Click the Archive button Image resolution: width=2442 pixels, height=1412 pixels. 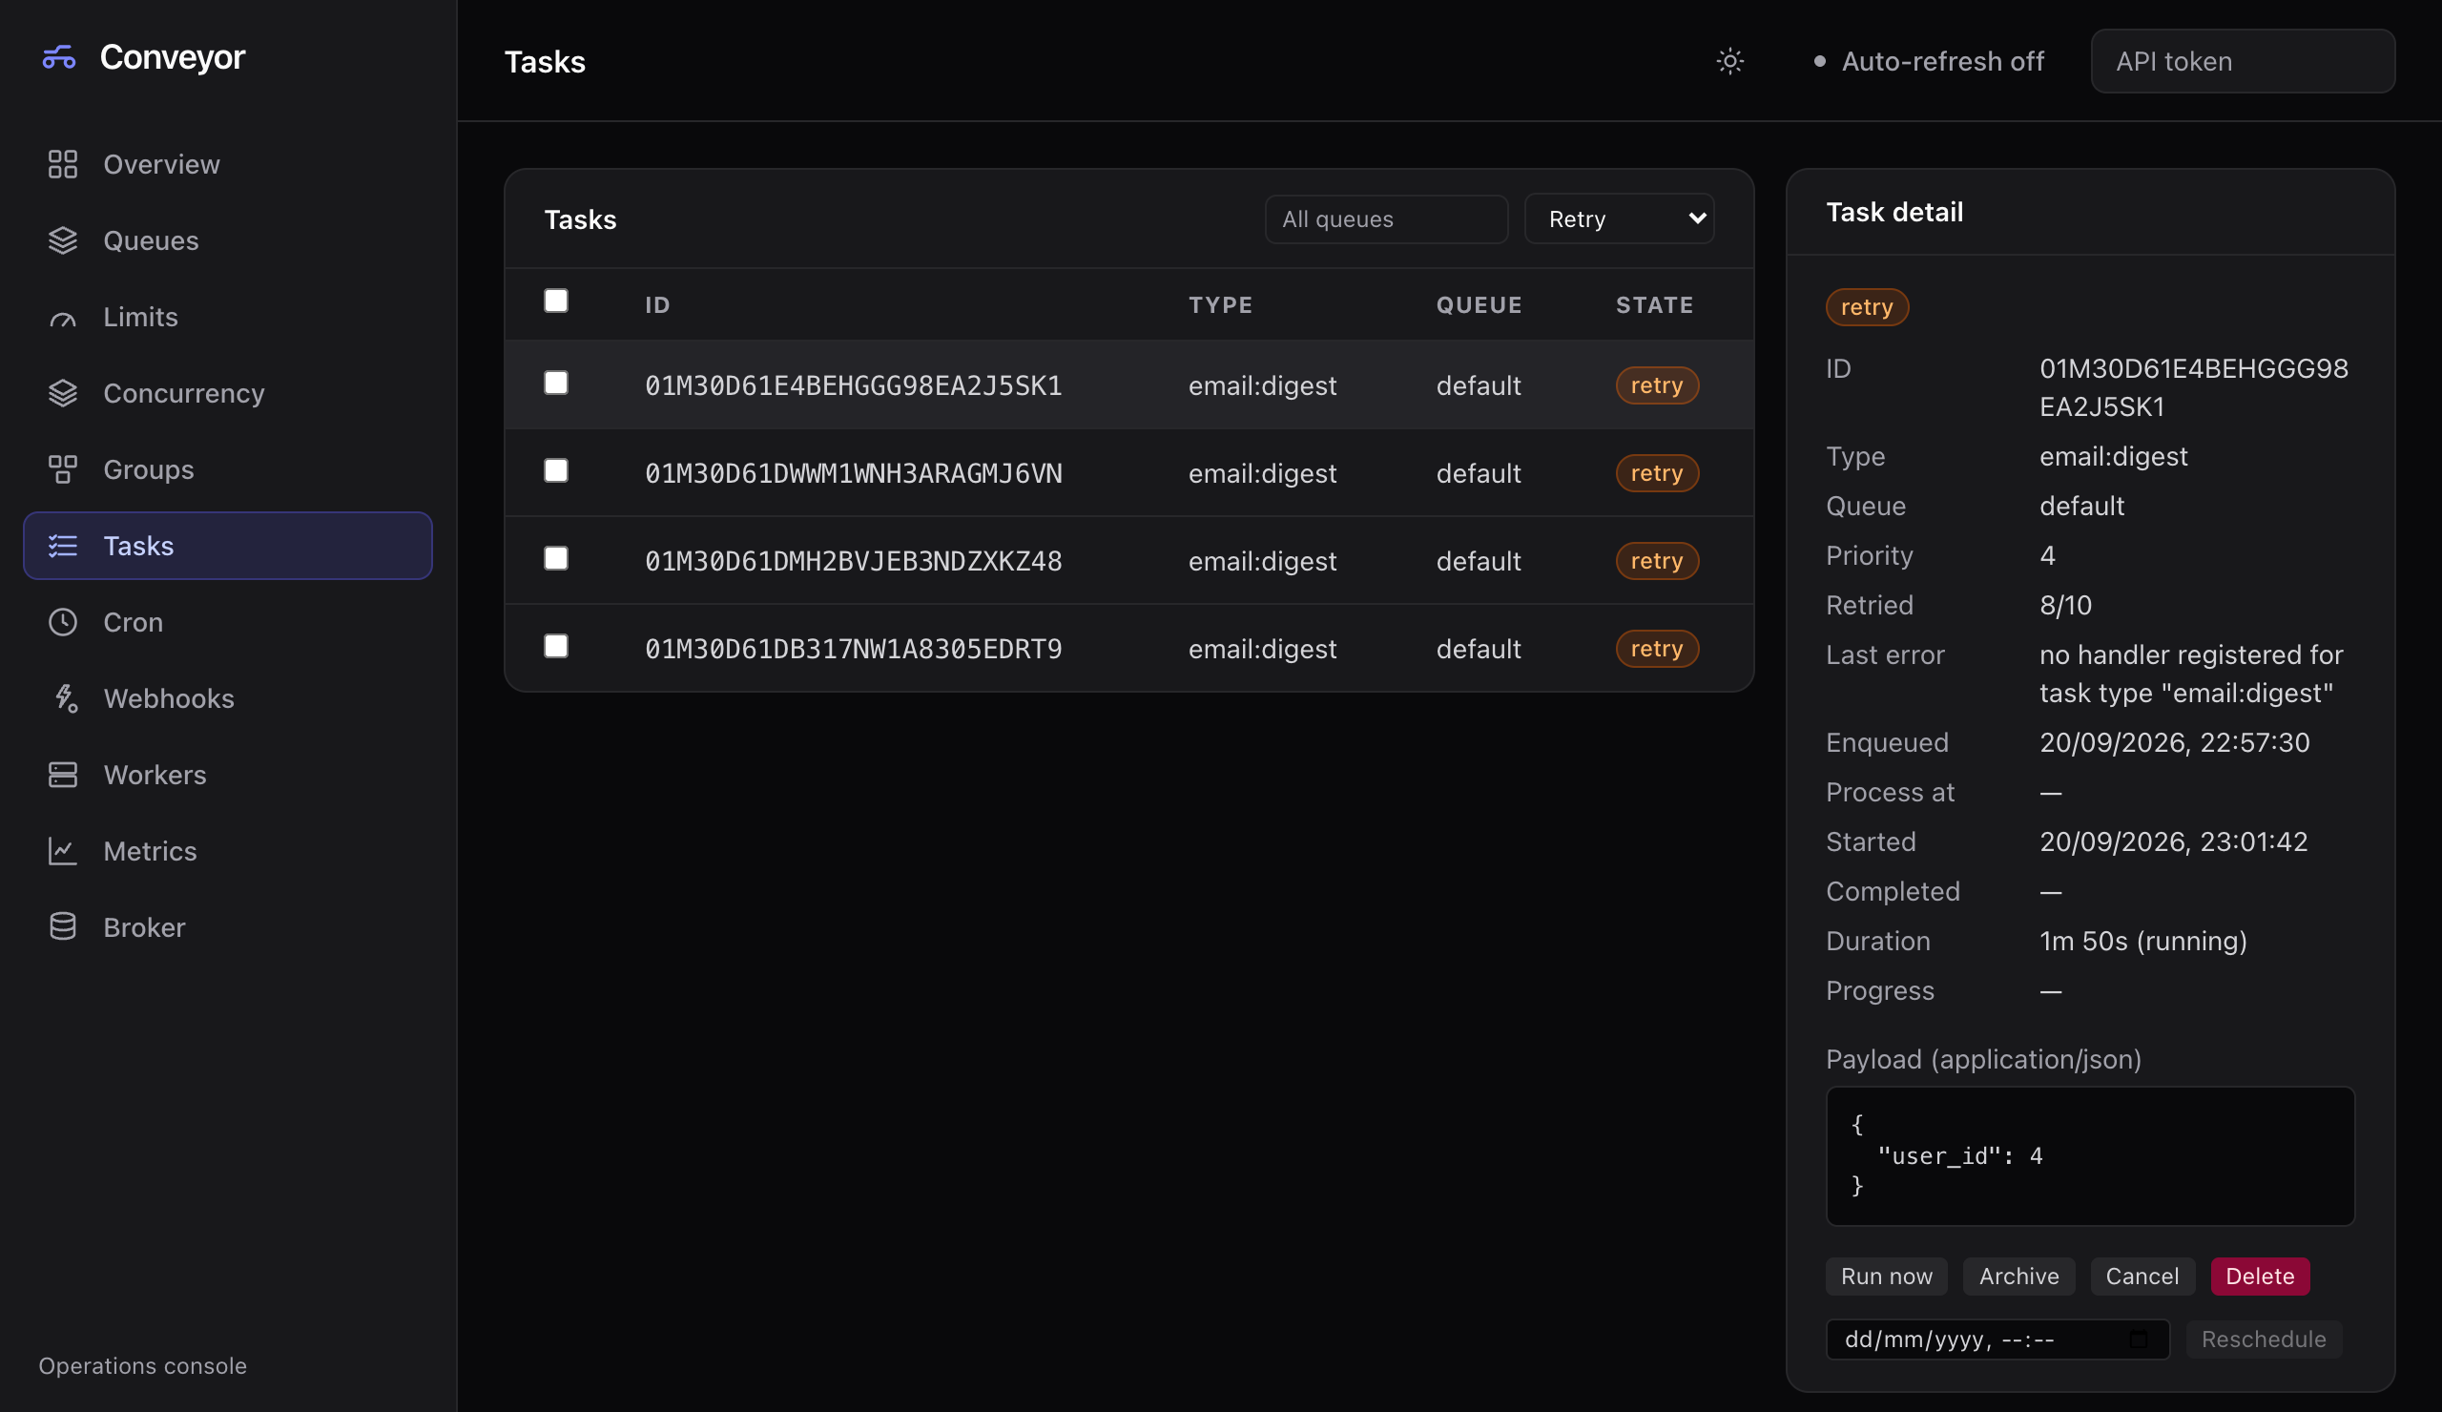click(2018, 1277)
